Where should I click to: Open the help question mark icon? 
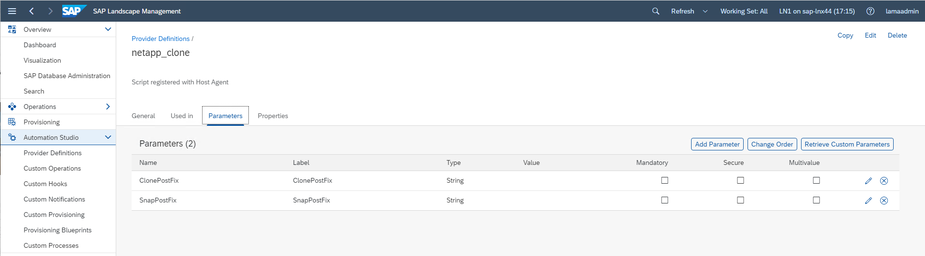click(870, 11)
